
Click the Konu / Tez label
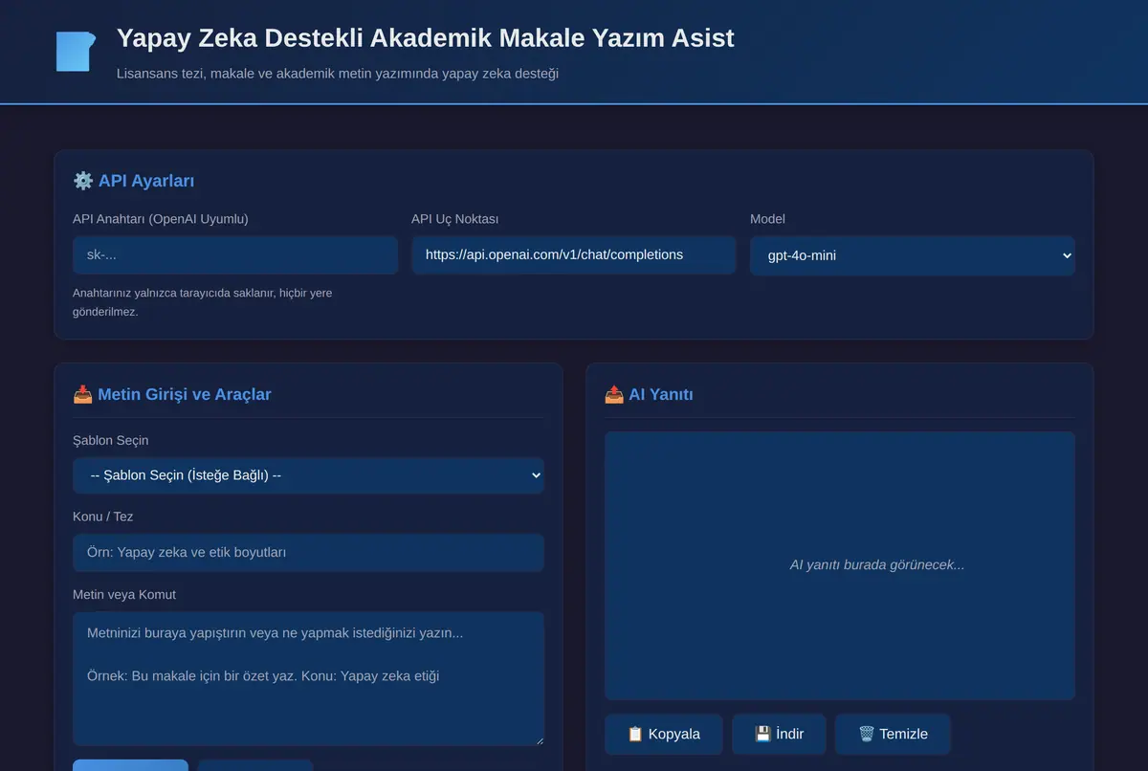tap(103, 517)
